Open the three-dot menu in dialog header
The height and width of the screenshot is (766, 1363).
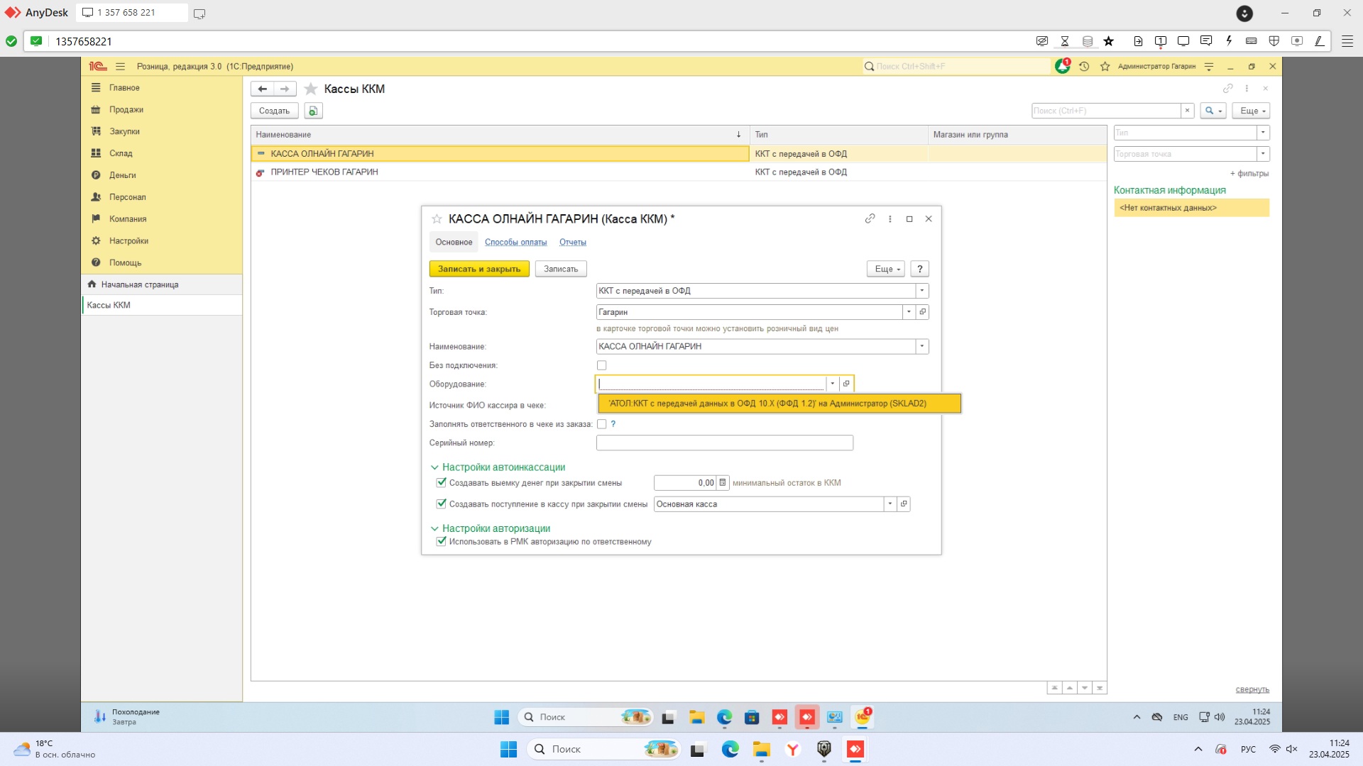click(x=889, y=218)
